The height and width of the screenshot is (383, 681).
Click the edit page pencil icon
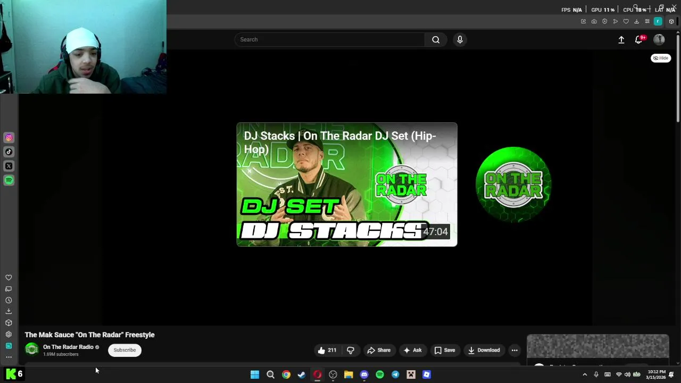point(584,21)
